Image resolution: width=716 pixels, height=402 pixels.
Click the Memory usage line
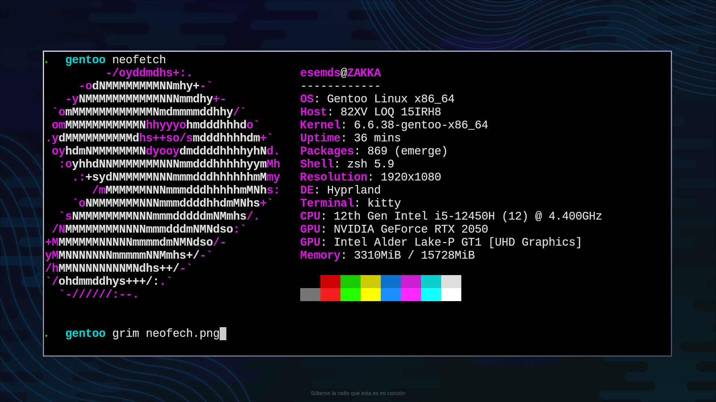tap(387, 255)
